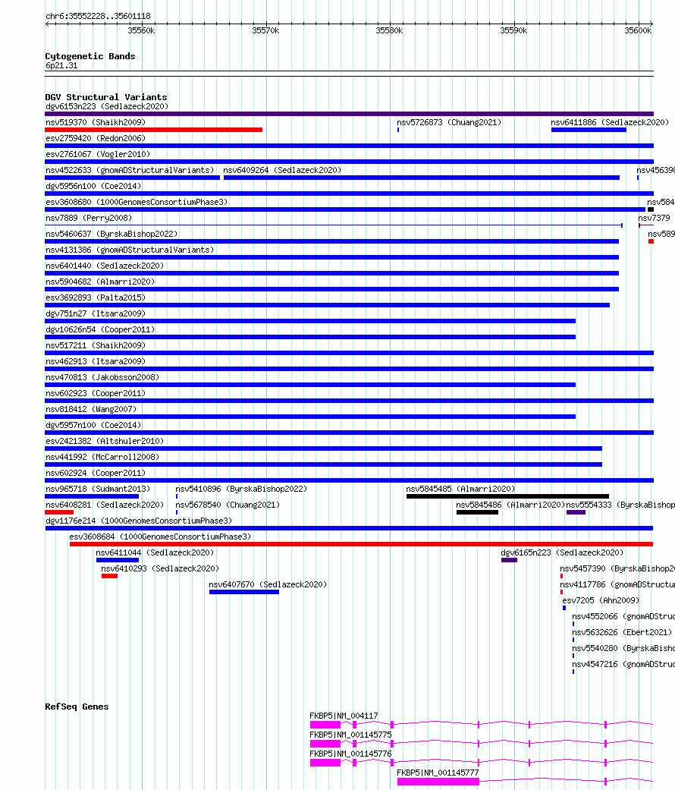The image size is (675, 790).
Task: Click nsv4117786 variant label
Action: (x=617, y=585)
